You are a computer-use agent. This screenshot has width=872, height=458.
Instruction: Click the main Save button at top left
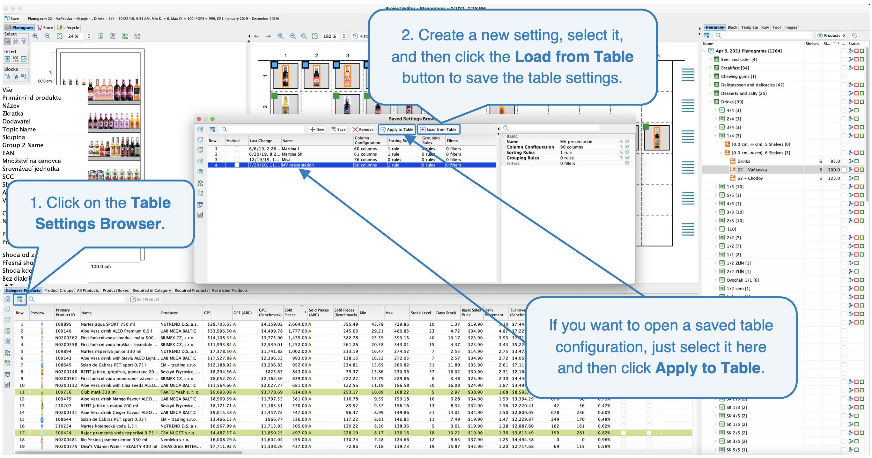coord(12,18)
